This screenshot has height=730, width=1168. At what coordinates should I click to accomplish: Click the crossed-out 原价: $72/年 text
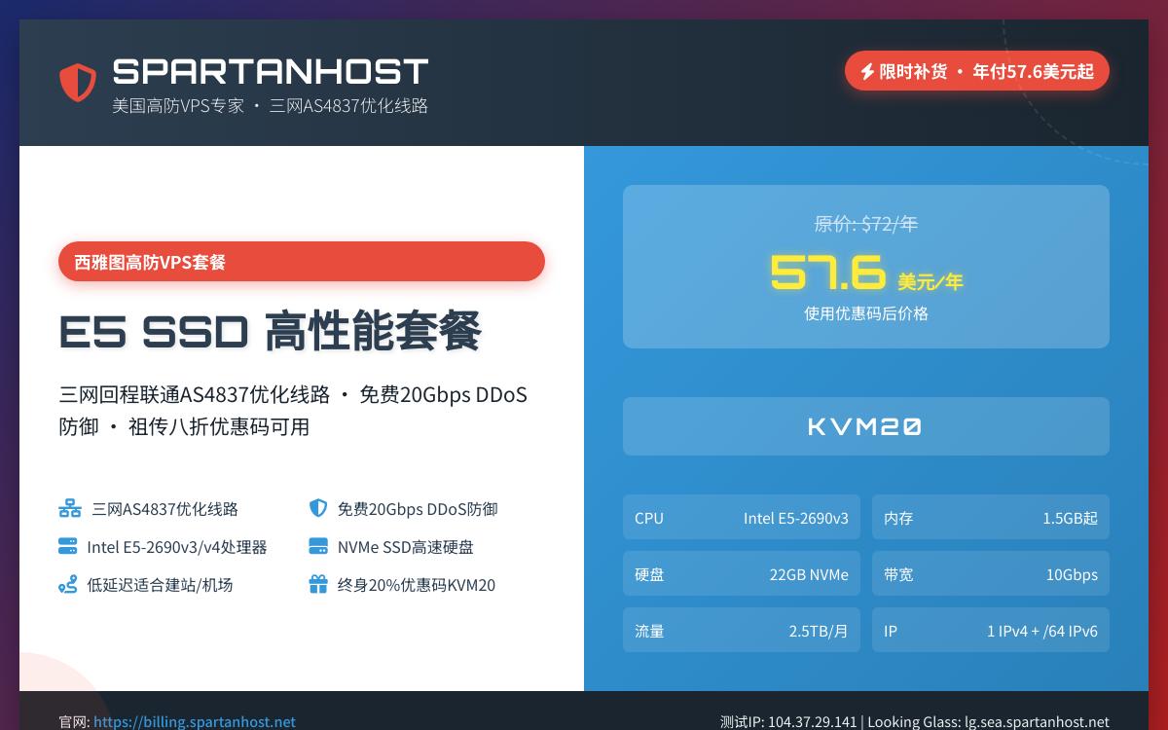(x=866, y=224)
